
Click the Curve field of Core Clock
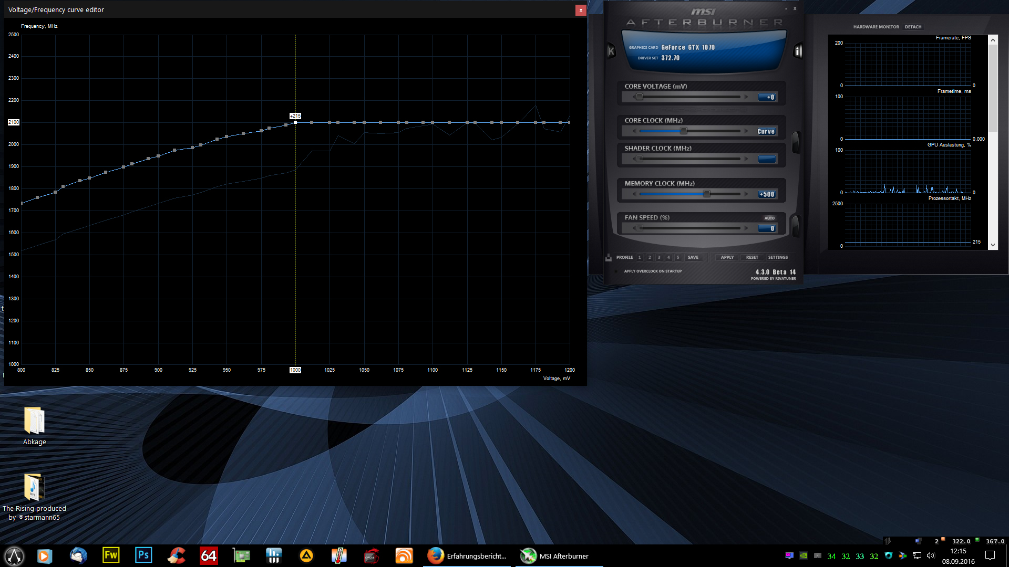coord(766,131)
